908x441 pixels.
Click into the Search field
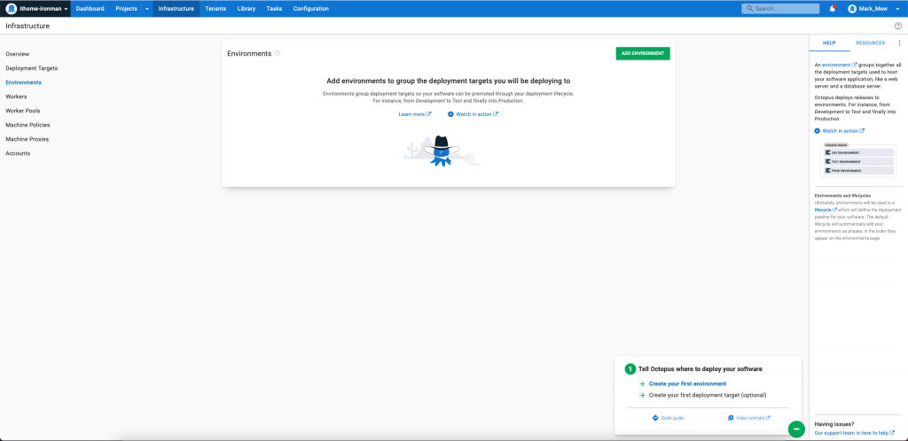(x=780, y=9)
